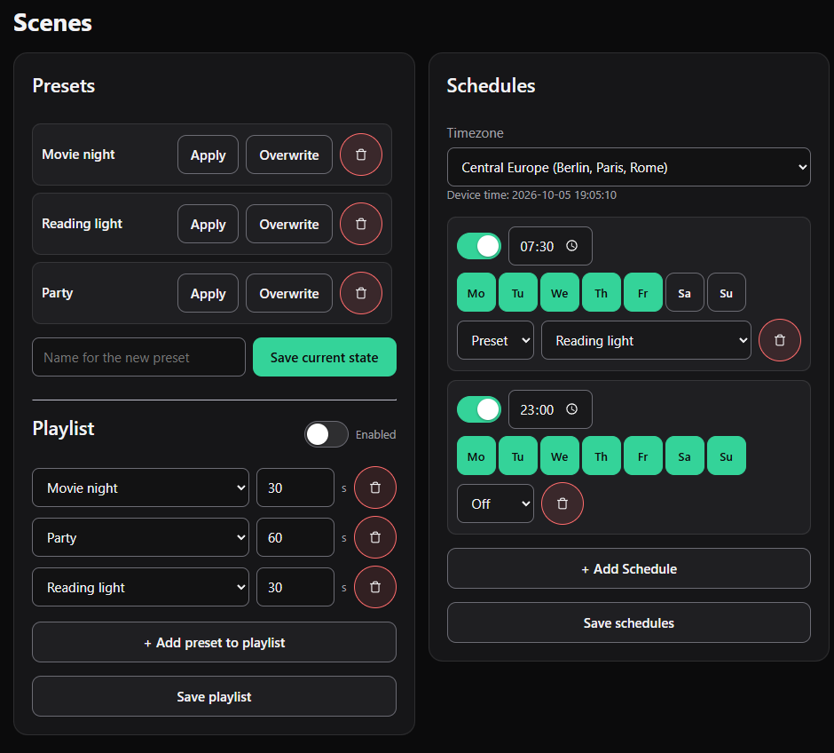Image resolution: width=834 pixels, height=753 pixels.
Task: Overwrite the Party preset
Action: coord(289,293)
